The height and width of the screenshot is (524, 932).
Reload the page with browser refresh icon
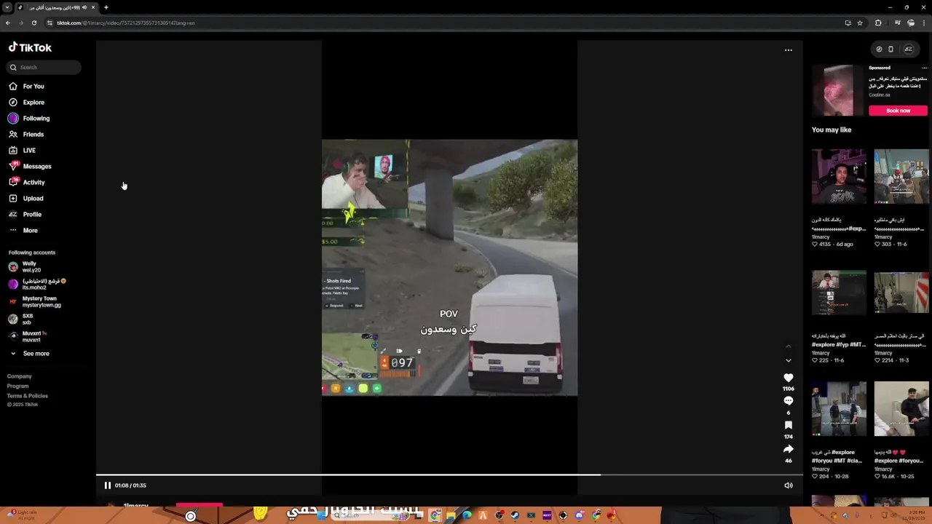tap(33, 23)
